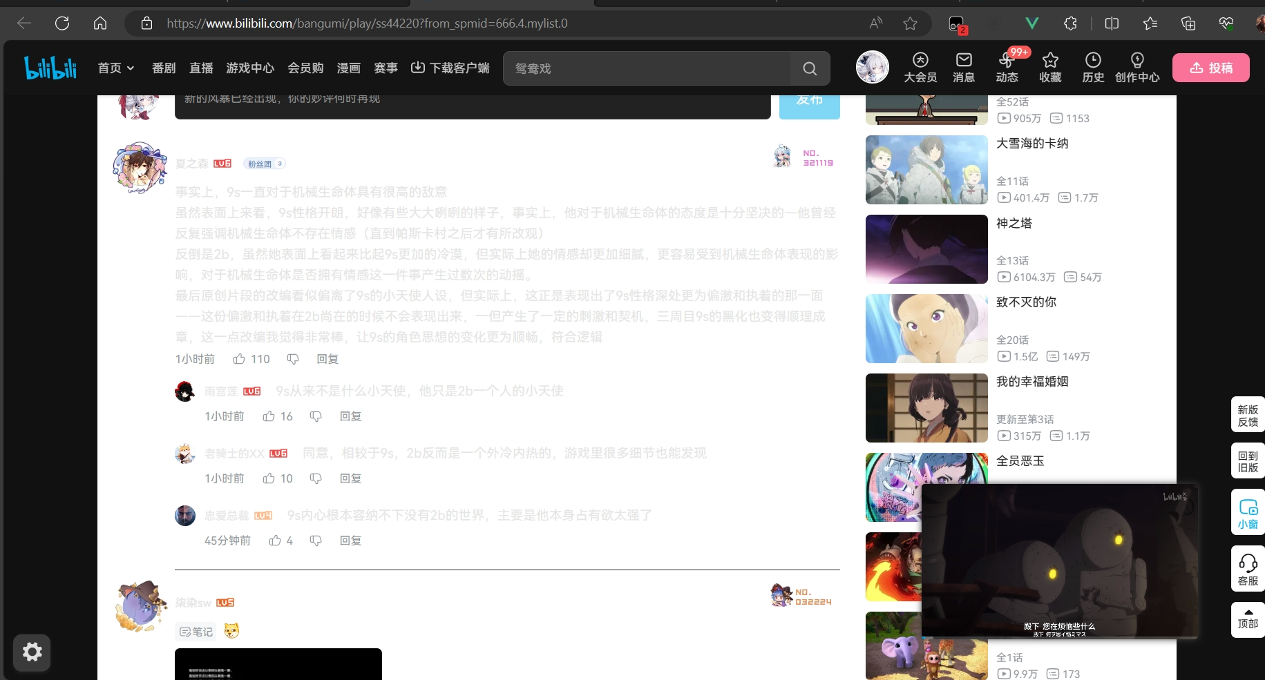Screen dimensions: 1265x680
Task: Click 回复 under 忠爱总裁's comment
Action: [350, 541]
